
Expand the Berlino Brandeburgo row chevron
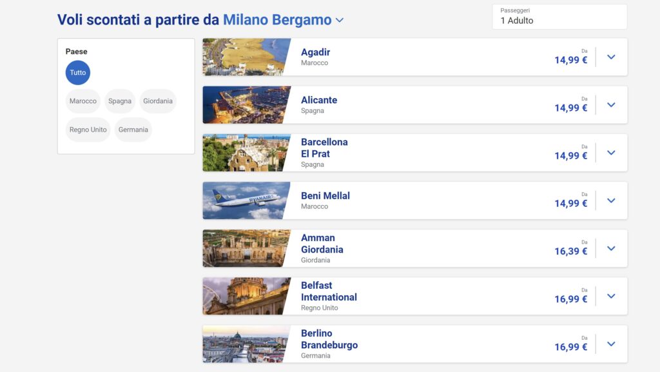click(x=611, y=344)
